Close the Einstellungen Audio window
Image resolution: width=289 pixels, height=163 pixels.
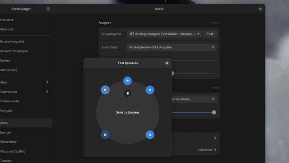(x=260, y=9)
